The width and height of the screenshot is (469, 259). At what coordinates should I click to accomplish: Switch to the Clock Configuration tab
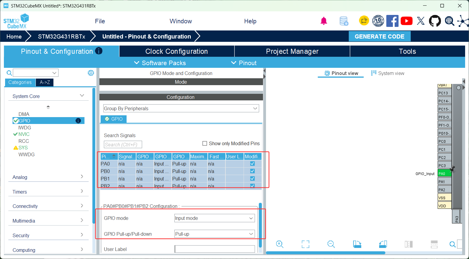[x=177, y=51]
